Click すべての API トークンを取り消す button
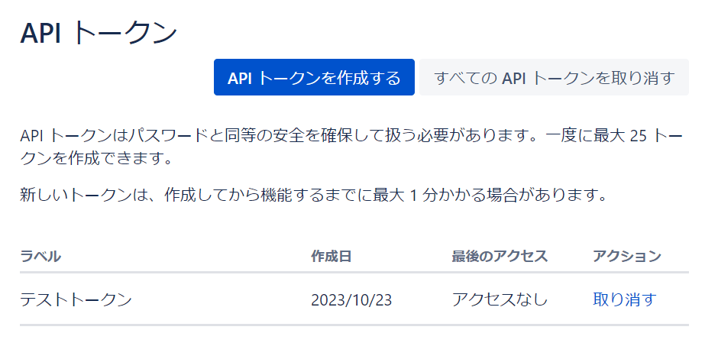This screenshot has width=718, height=359. pos(554,77)
